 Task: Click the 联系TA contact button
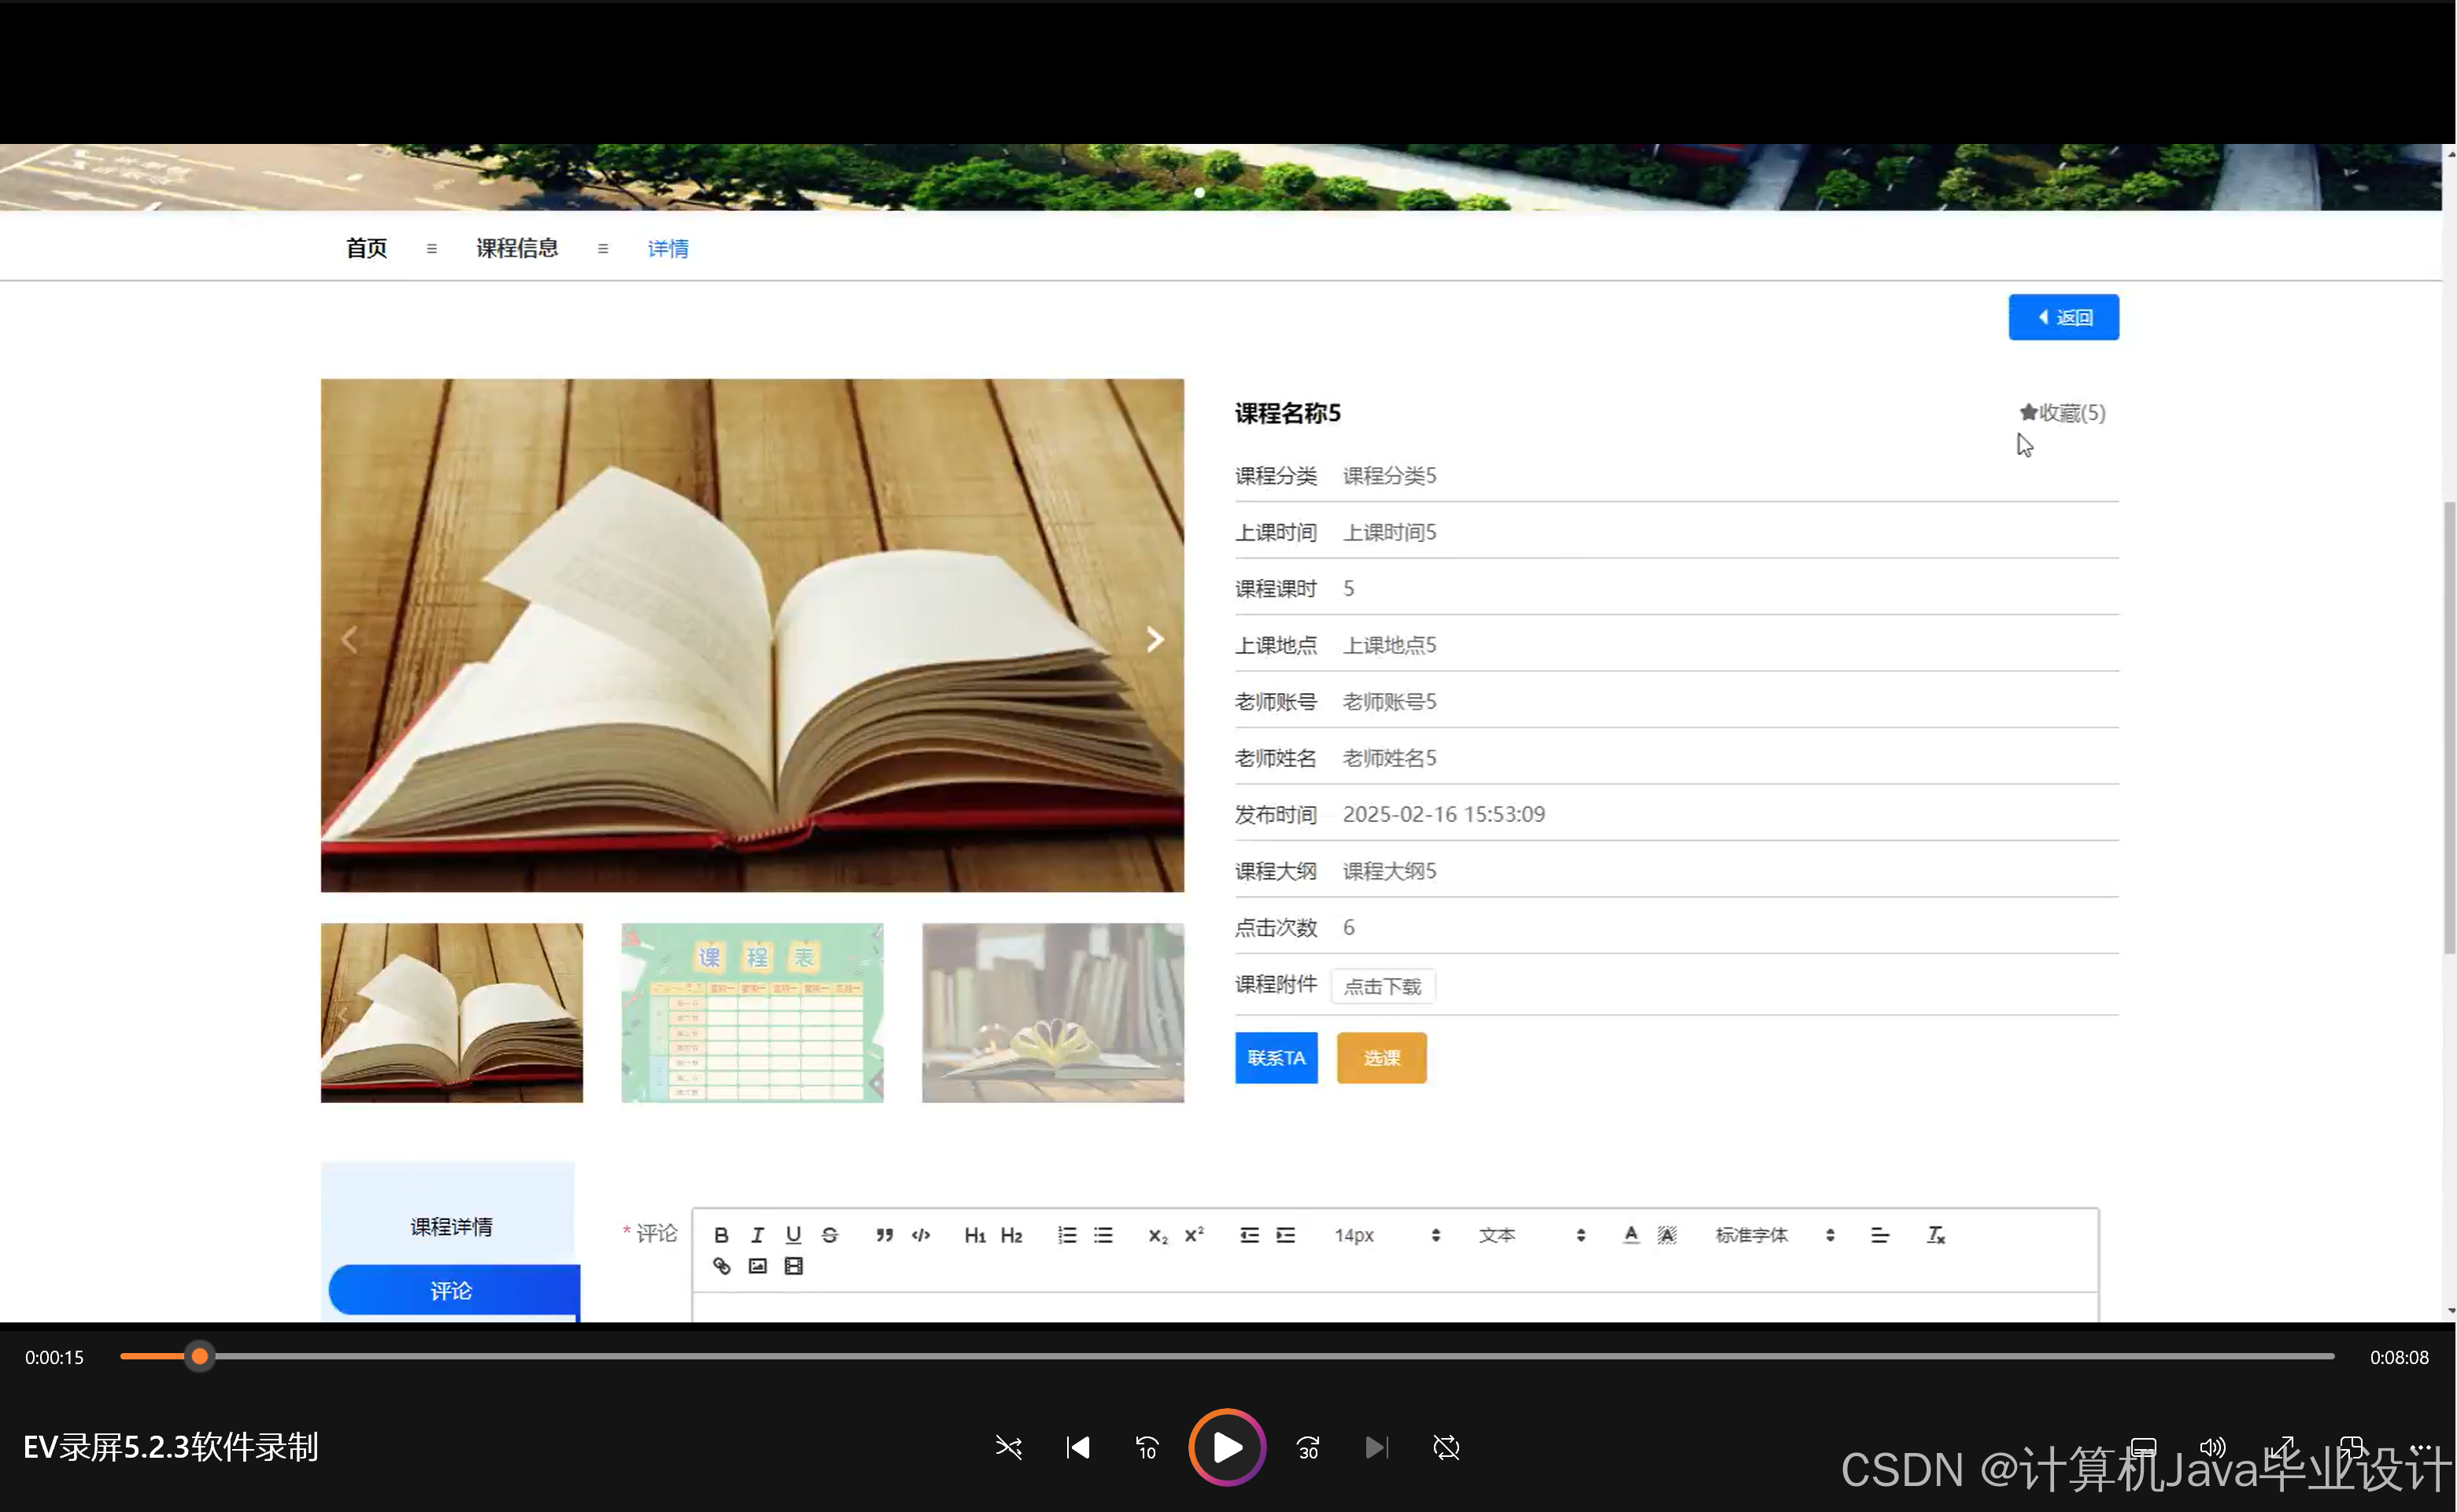[1276, 1058]
